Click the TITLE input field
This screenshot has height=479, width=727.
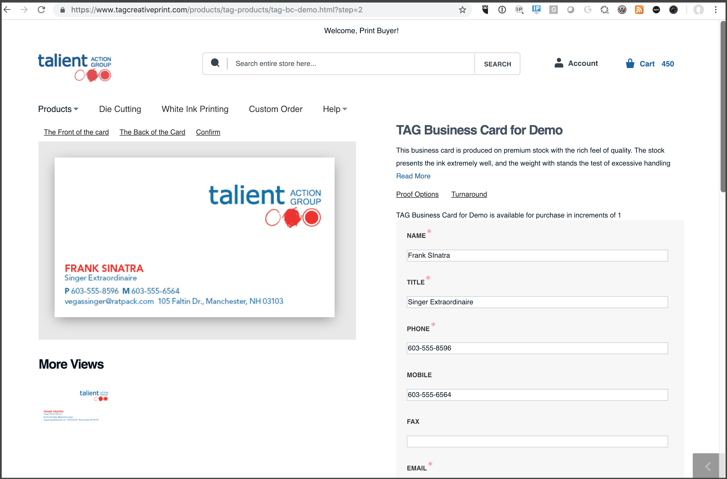pos(537,302)
